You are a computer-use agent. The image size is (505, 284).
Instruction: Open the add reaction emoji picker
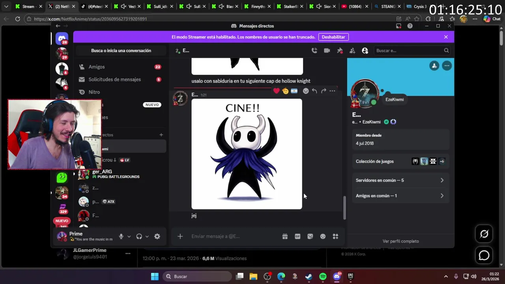pyautogui.click(x=305, y=91)
